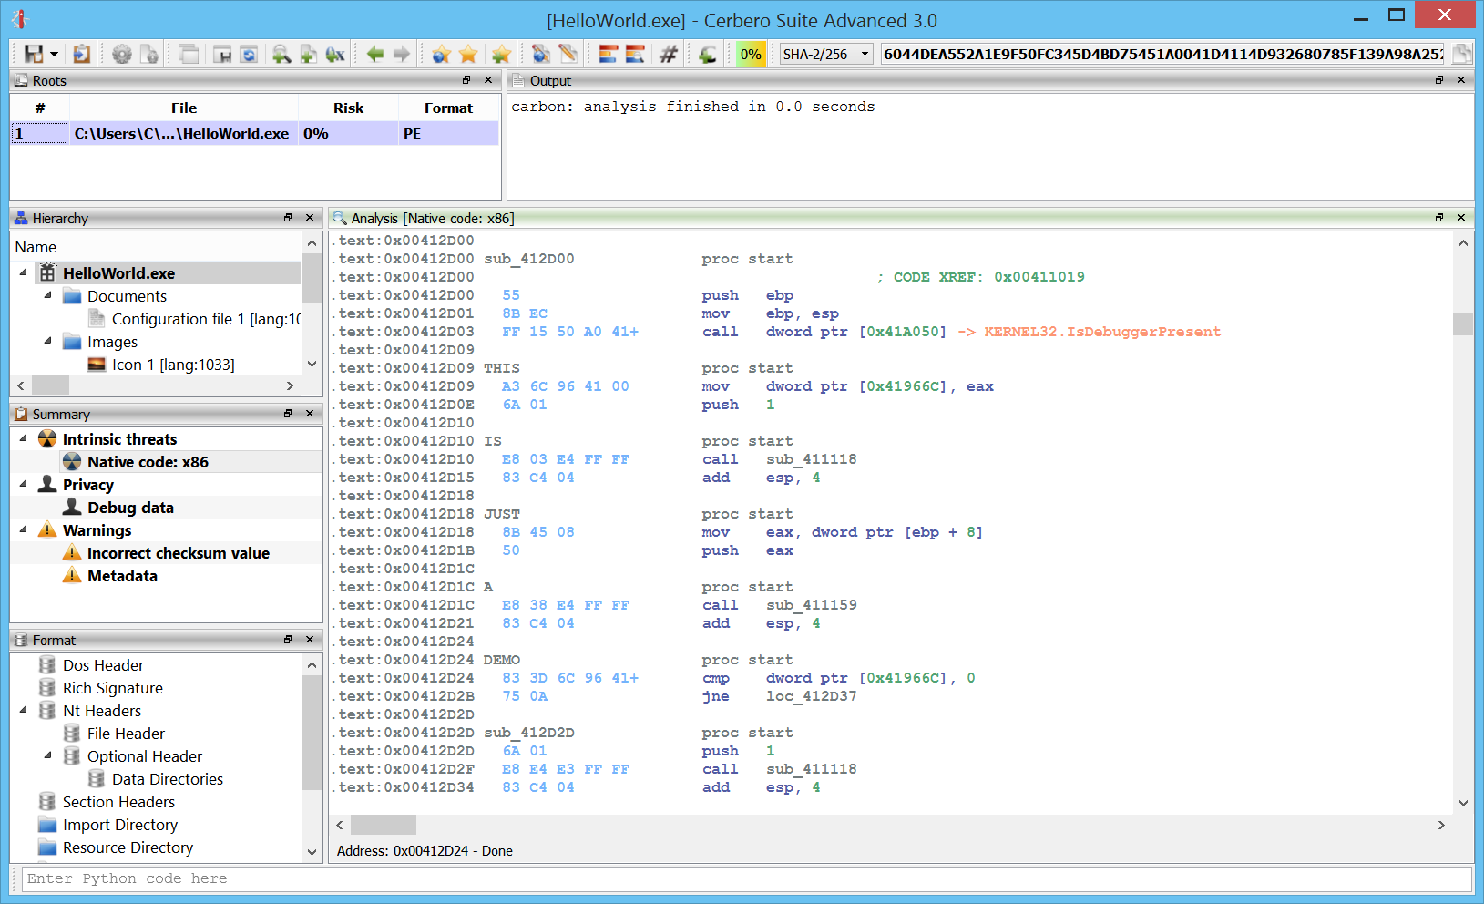Collapse the Intrinsic threats group
This screenshot has height=904, width=1484.
click(23, 438)
